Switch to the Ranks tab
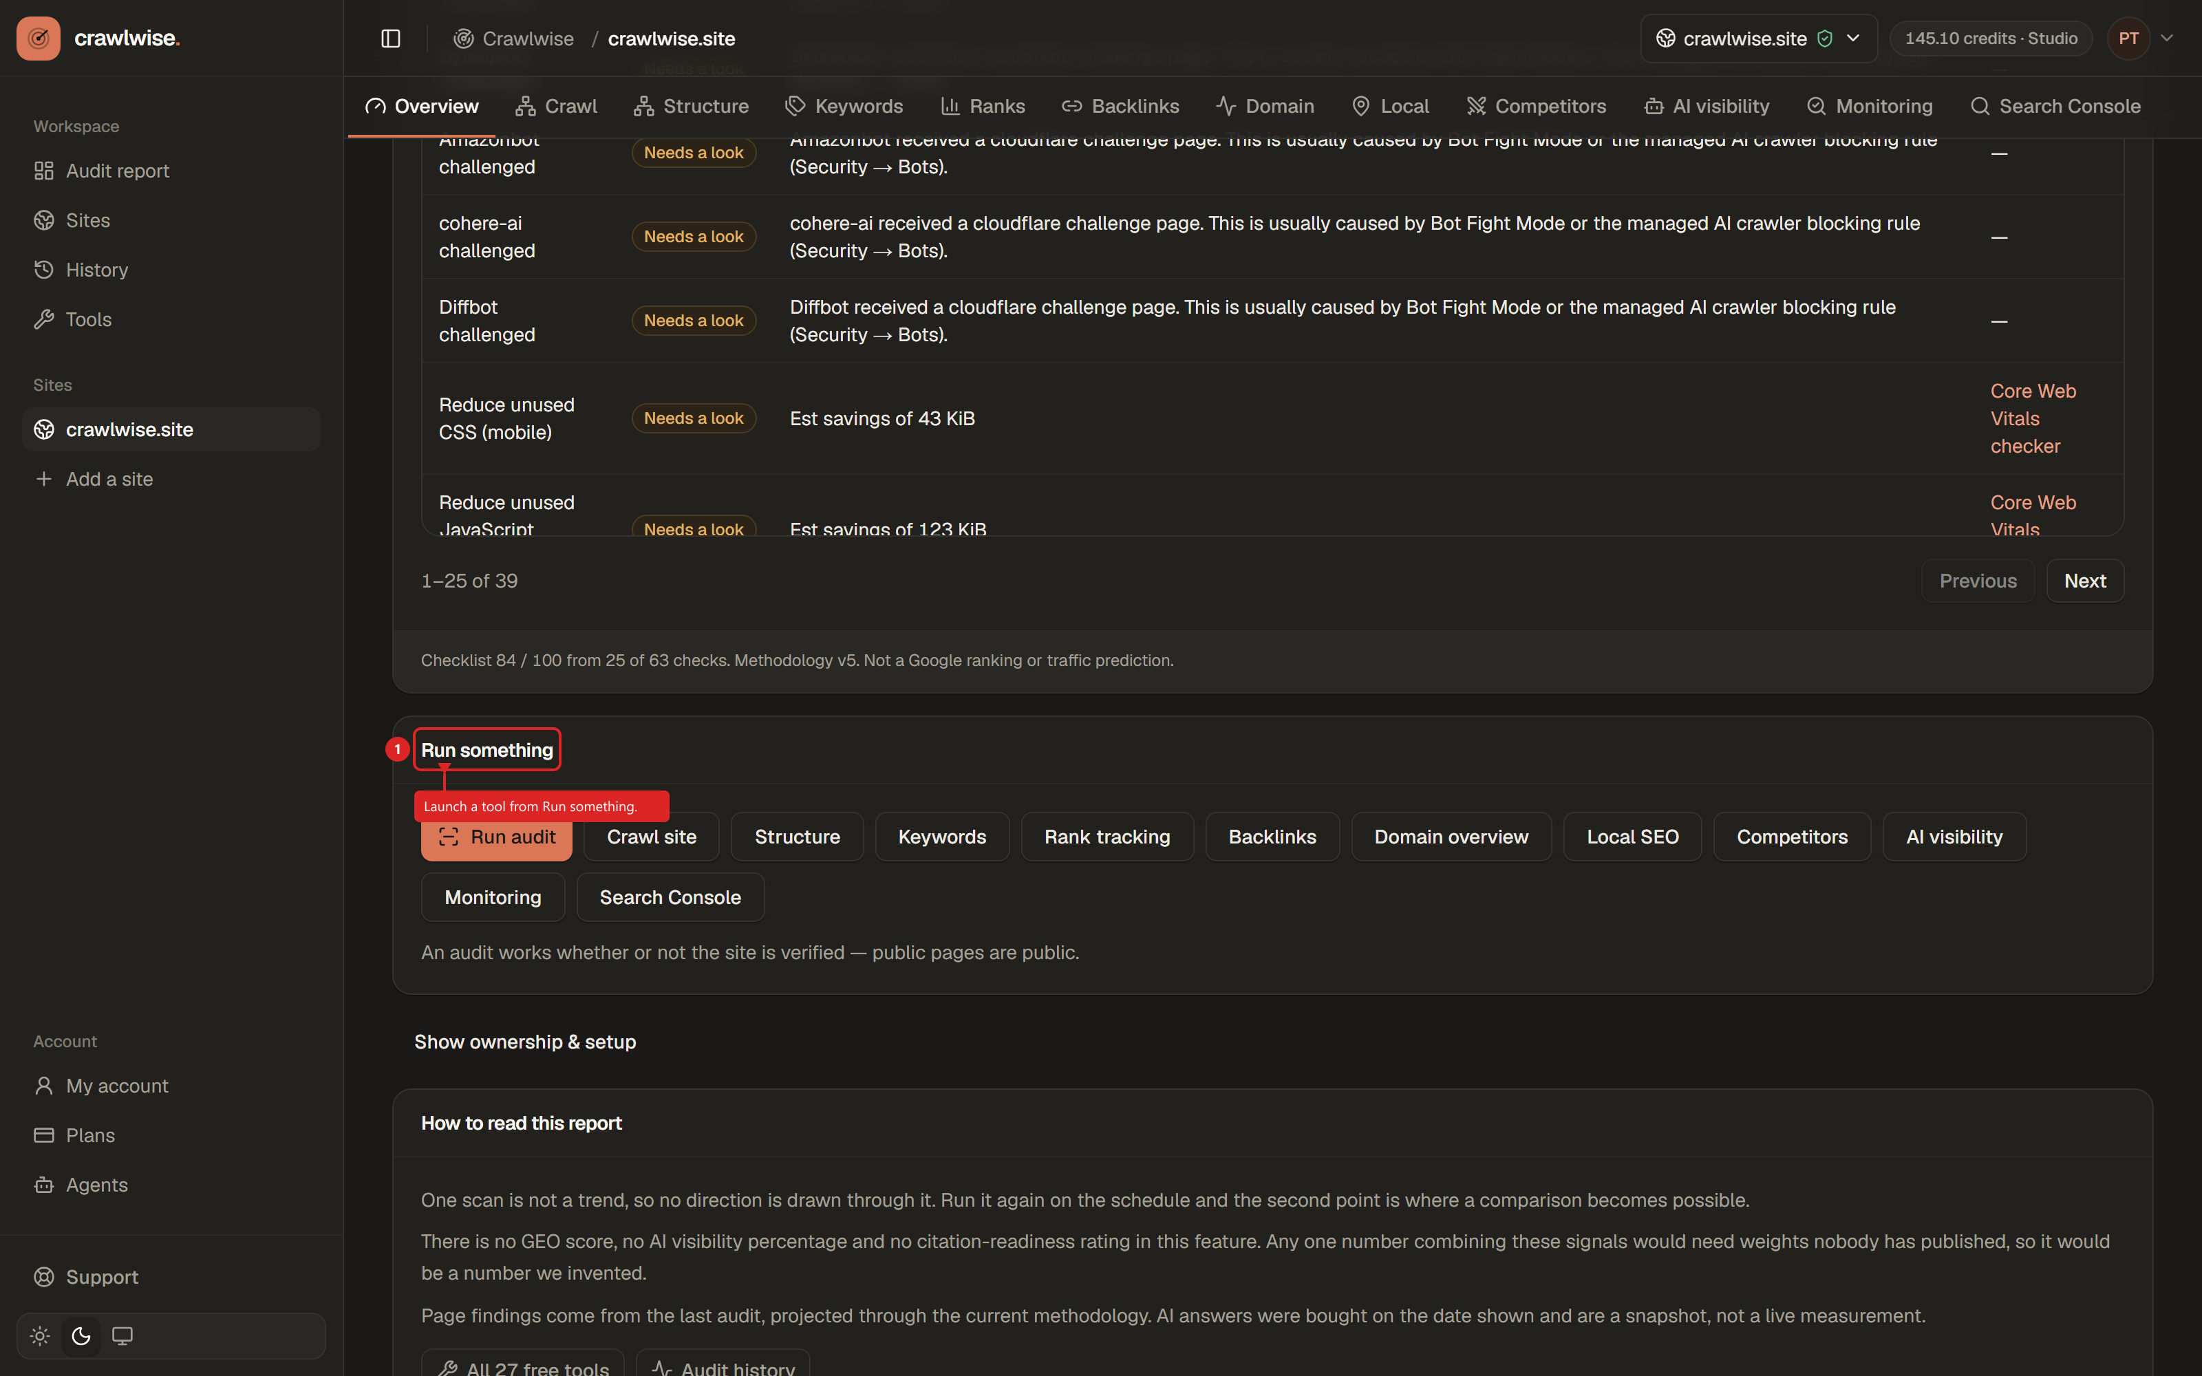Image resolution: width=2202 pixels, height=1376 pixels. click(x=983, y=107)
